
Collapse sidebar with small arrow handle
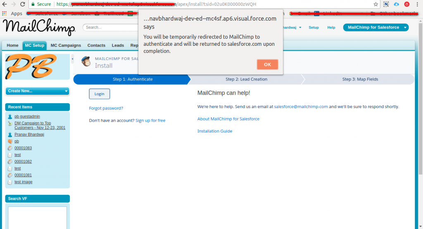(x=72, y=59)
